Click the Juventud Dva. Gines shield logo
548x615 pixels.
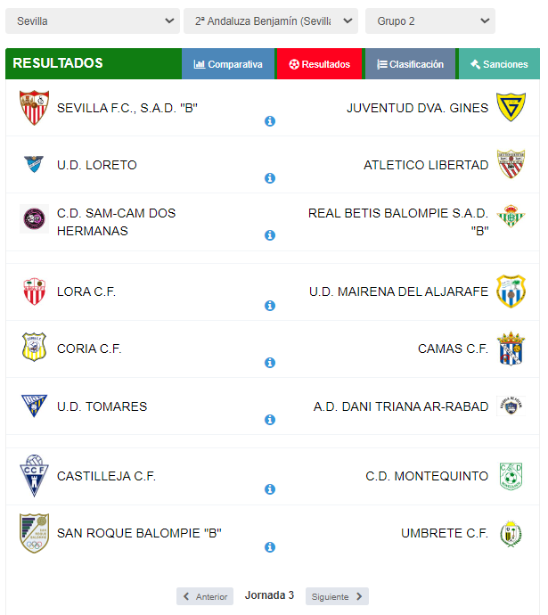coord(511,107)
